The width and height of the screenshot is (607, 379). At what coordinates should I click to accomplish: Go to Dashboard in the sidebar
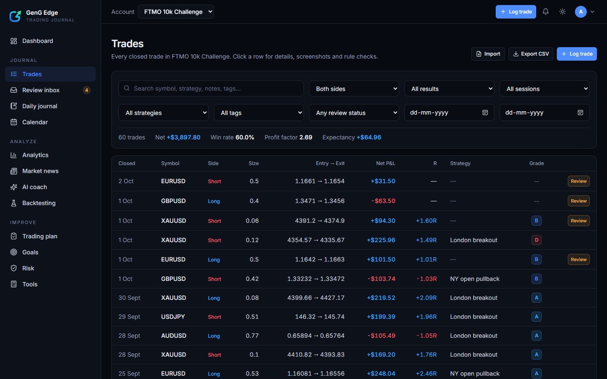click(50, 41)
